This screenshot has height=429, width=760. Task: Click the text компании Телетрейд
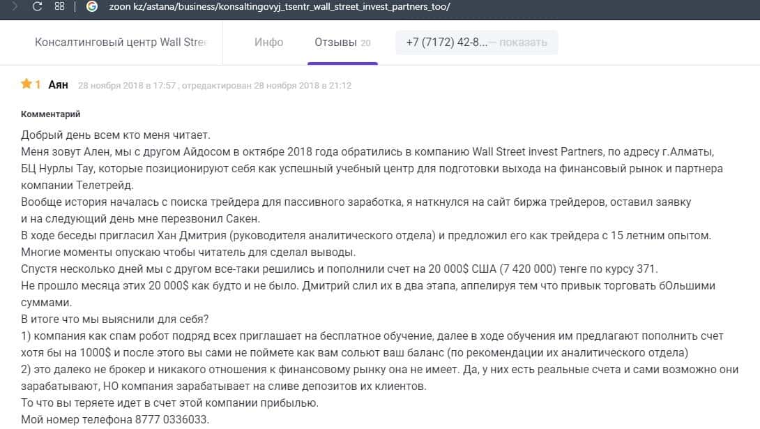tap(77, 185)
